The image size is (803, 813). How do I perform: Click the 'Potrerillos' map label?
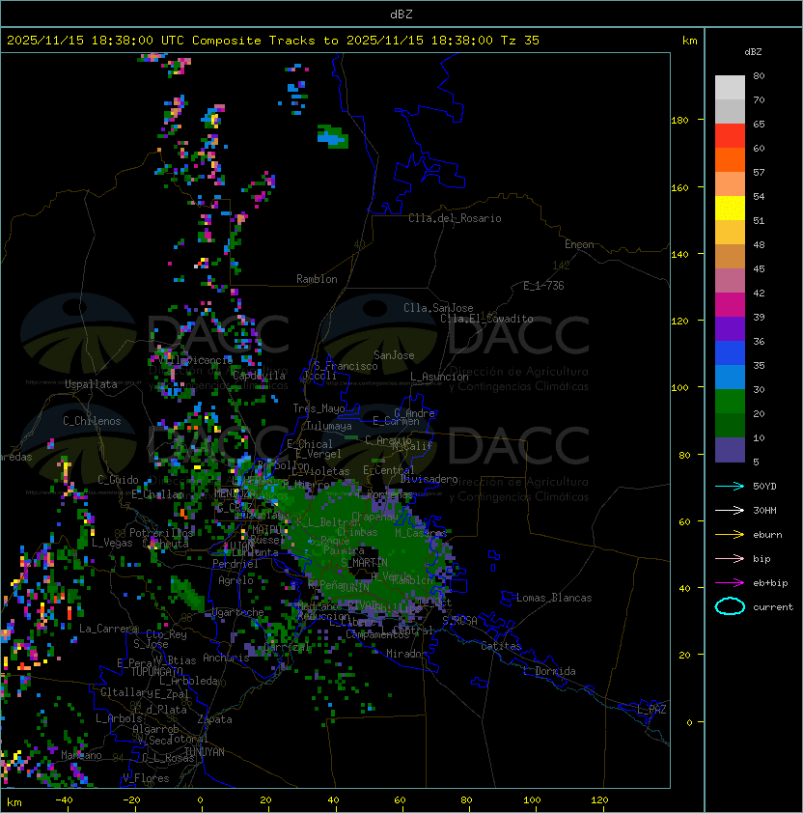coord(161,533)
